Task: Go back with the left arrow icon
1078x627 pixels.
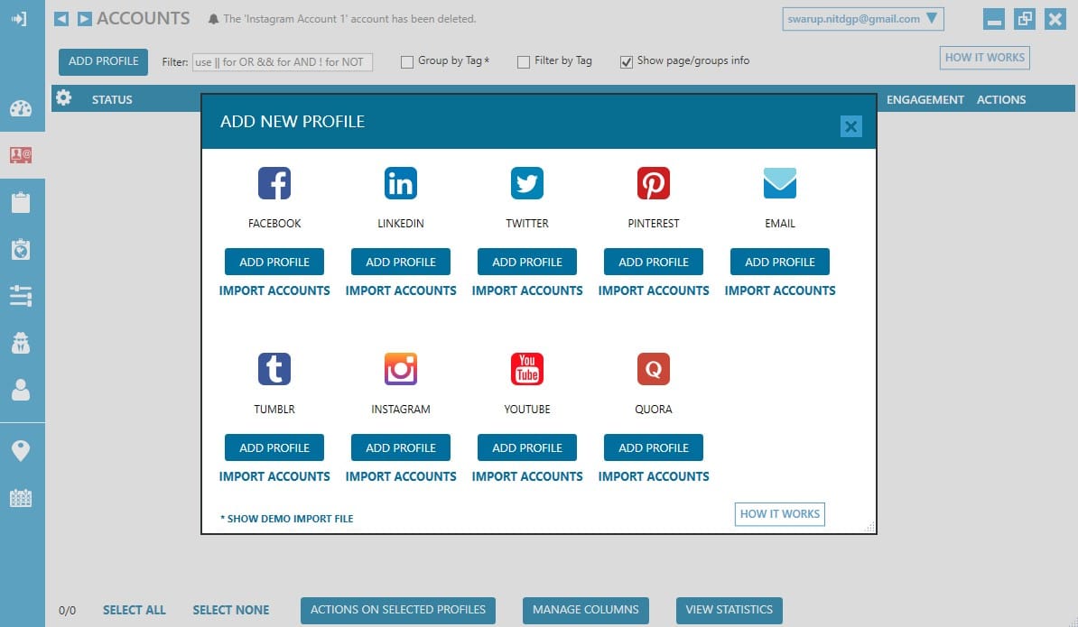Action: pos(61,19)
